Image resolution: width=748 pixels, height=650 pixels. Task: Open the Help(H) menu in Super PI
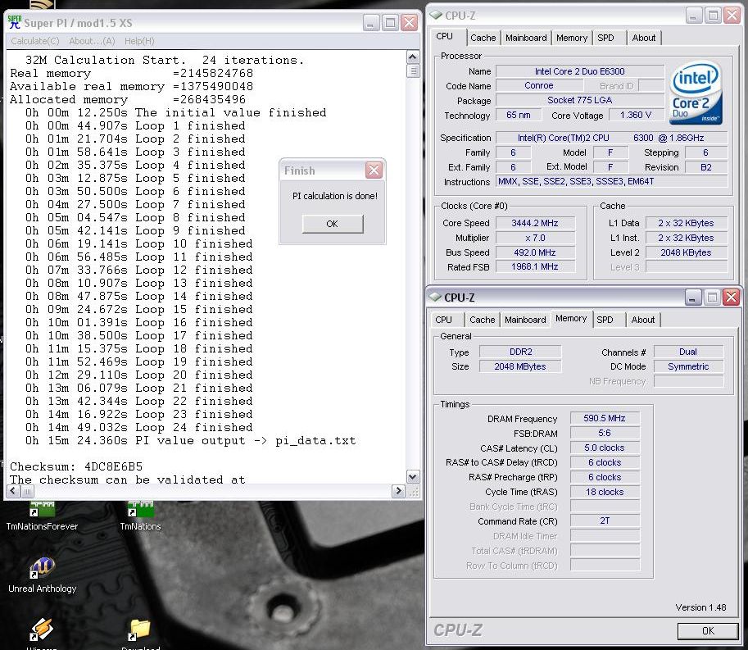[139, 41]
